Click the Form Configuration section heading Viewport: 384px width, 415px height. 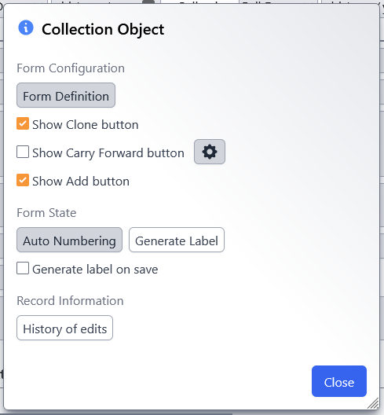(x=71, y=68)
